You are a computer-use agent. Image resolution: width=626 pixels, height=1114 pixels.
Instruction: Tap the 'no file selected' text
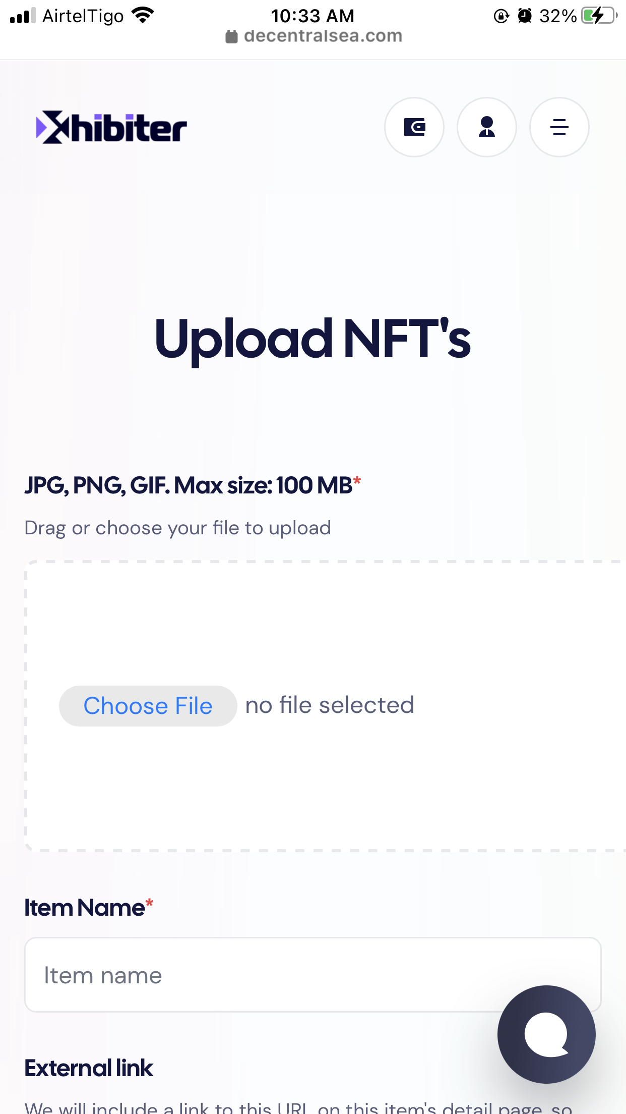(x=330, y=705)
